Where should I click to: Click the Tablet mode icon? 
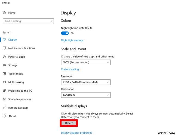point(4,74)
